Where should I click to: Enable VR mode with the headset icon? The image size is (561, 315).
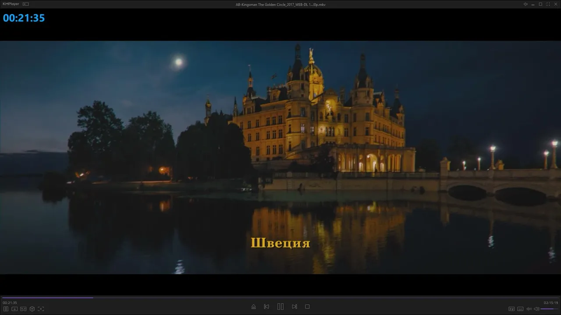[x=23, y=309]
